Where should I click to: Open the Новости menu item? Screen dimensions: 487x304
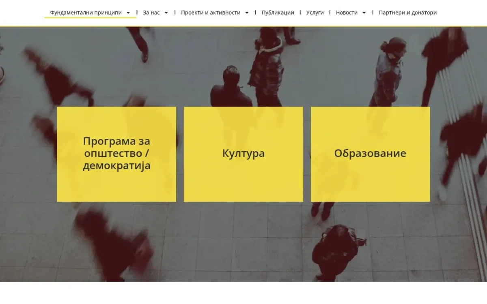point(347,13)
